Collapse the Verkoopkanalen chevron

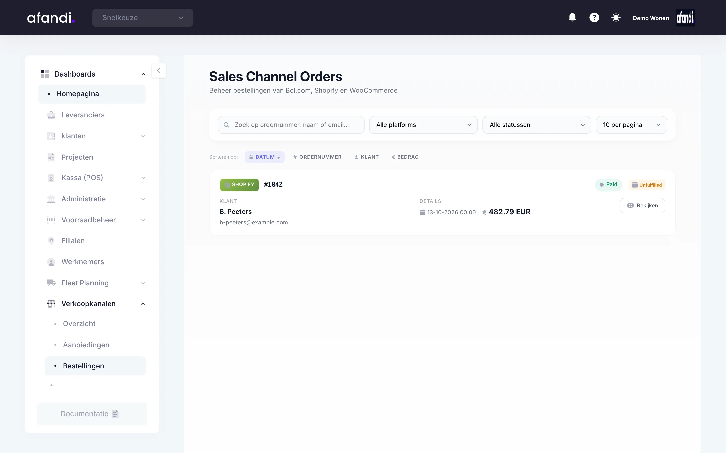click(143, 304)
